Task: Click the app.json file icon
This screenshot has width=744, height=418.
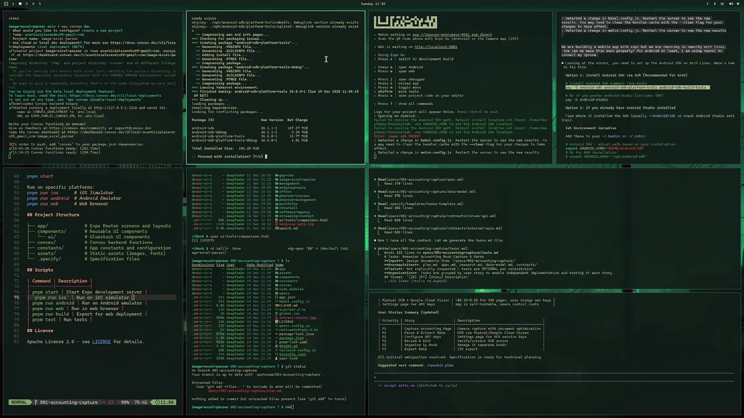Action: (277, 297)
